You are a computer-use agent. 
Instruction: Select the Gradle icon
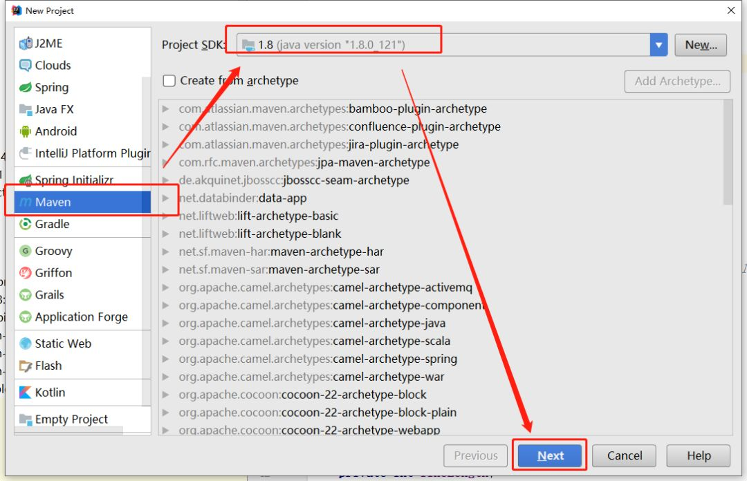tap(26, 224)
